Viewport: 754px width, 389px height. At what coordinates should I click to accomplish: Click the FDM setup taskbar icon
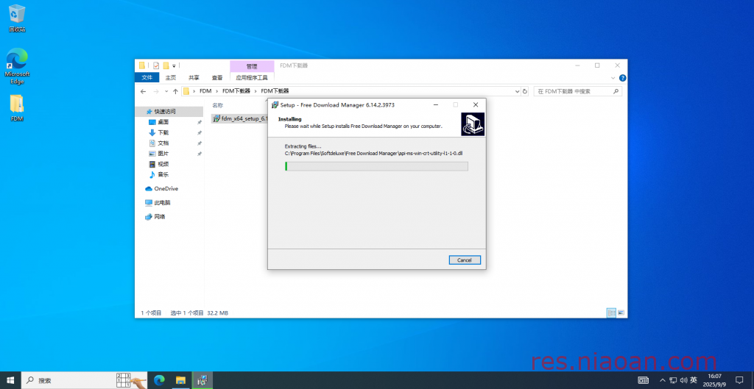[202, 380]
